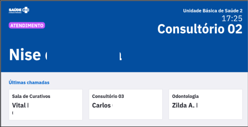Select the Consultório 03 card title
The height and width of the screenshot is (127, 248).
coord(108,96)
